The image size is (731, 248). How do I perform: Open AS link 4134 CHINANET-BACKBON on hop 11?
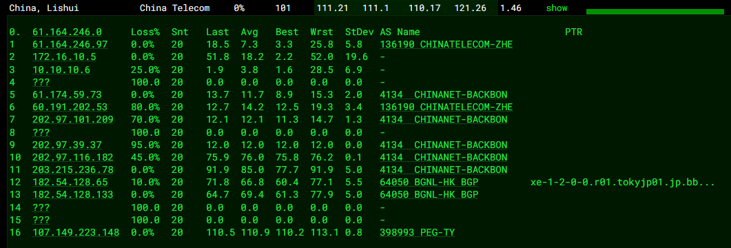tap(444, 169)
